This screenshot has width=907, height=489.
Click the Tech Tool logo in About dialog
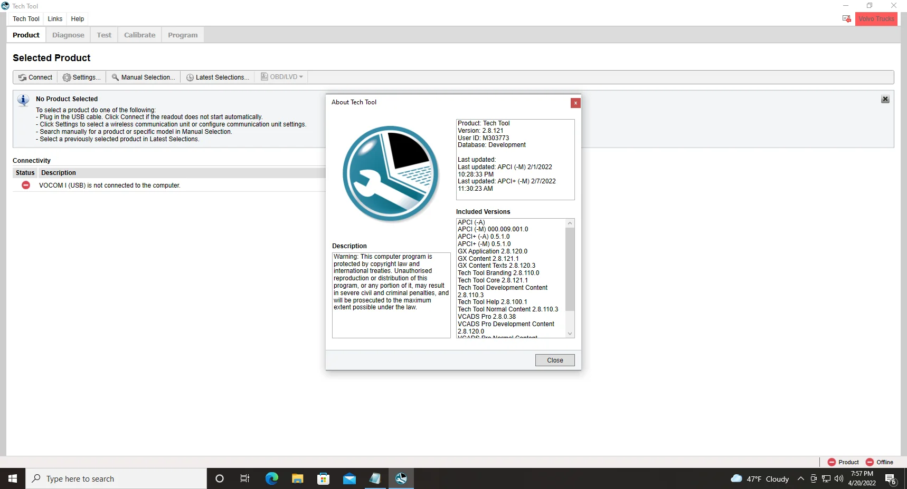coord(390,173)
